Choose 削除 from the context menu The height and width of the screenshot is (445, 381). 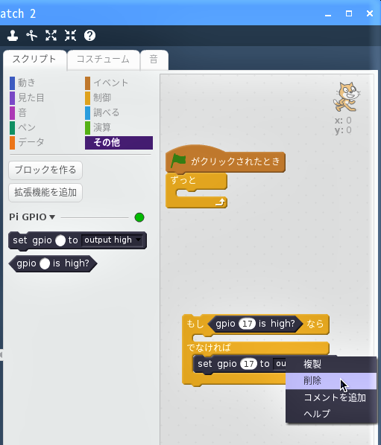331,381
